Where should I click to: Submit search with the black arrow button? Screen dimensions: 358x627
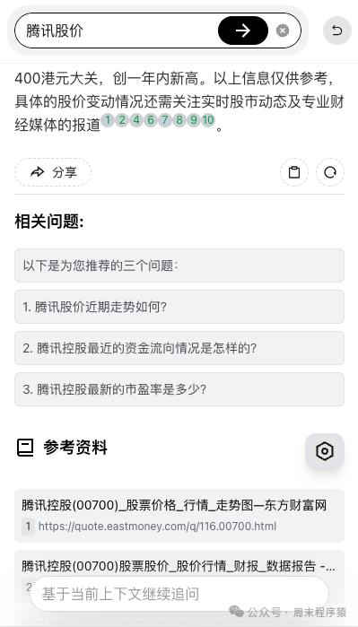(x=243, y=30)
